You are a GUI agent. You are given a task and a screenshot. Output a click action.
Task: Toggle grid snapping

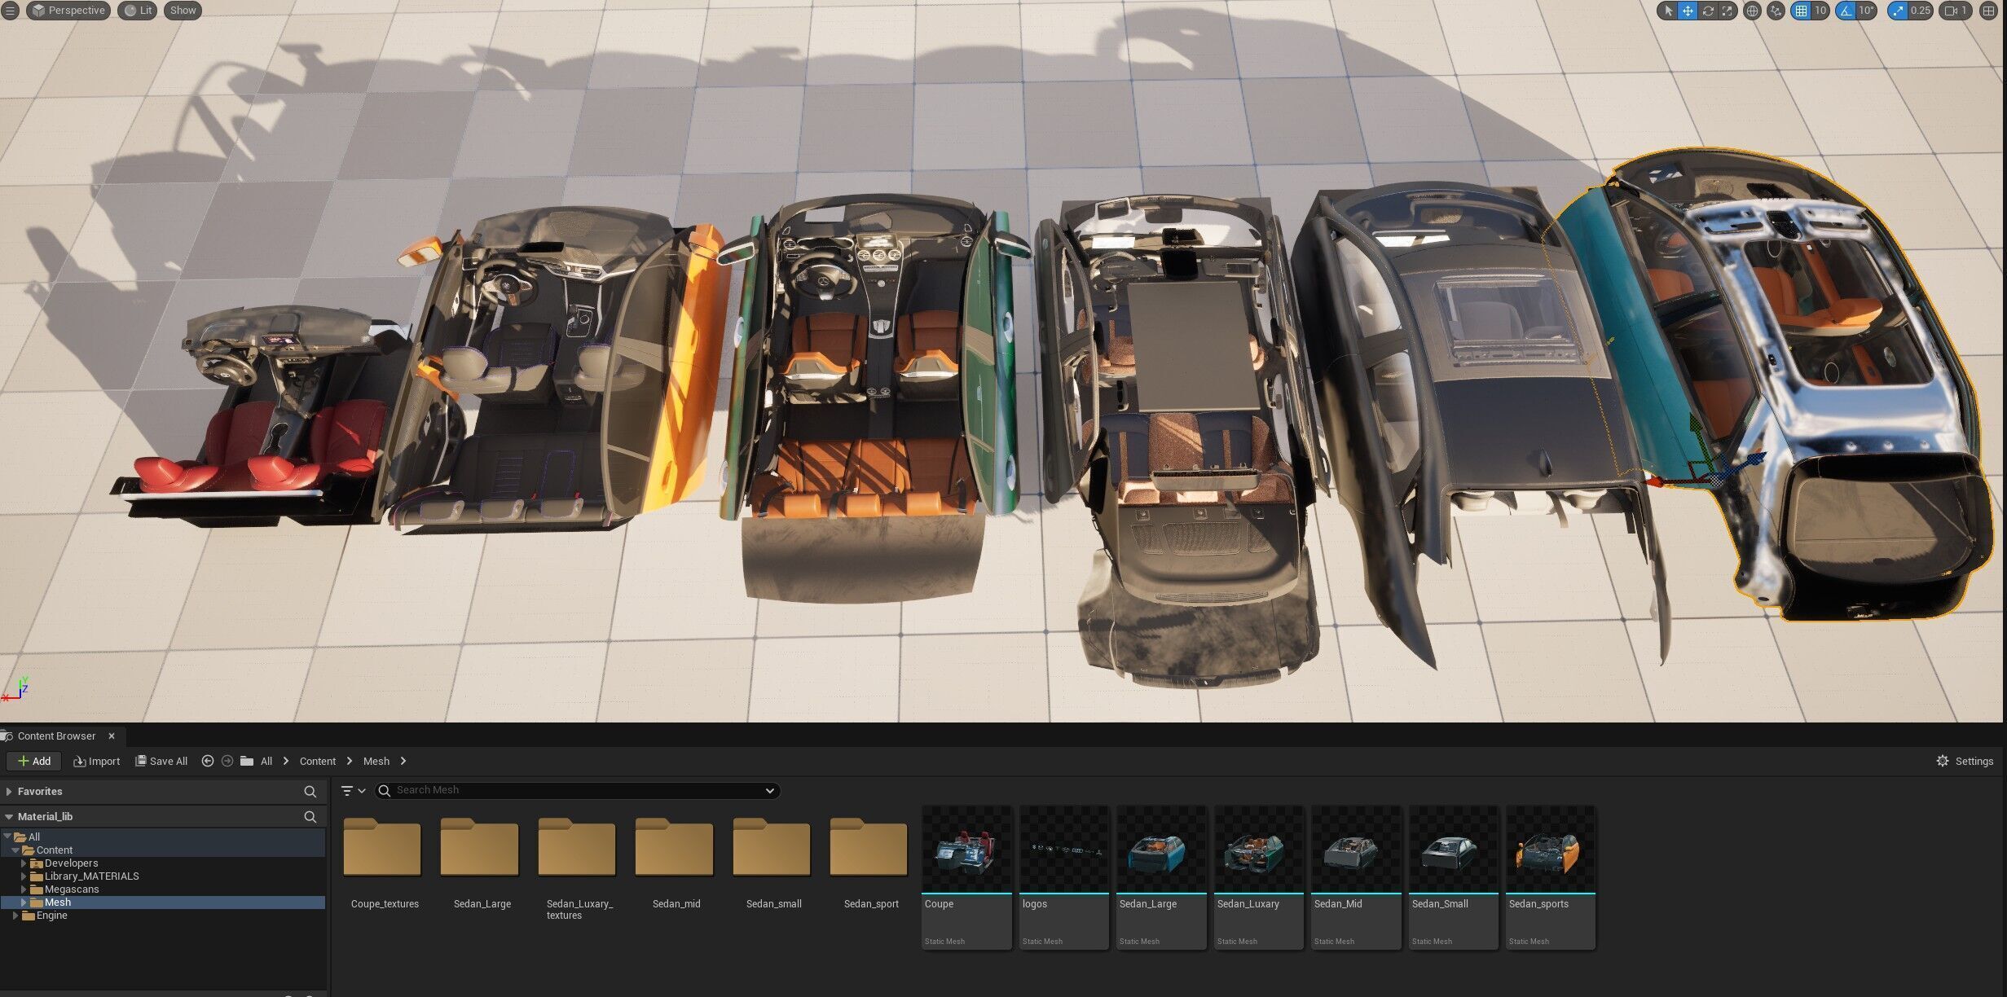tap(1801, 11)
